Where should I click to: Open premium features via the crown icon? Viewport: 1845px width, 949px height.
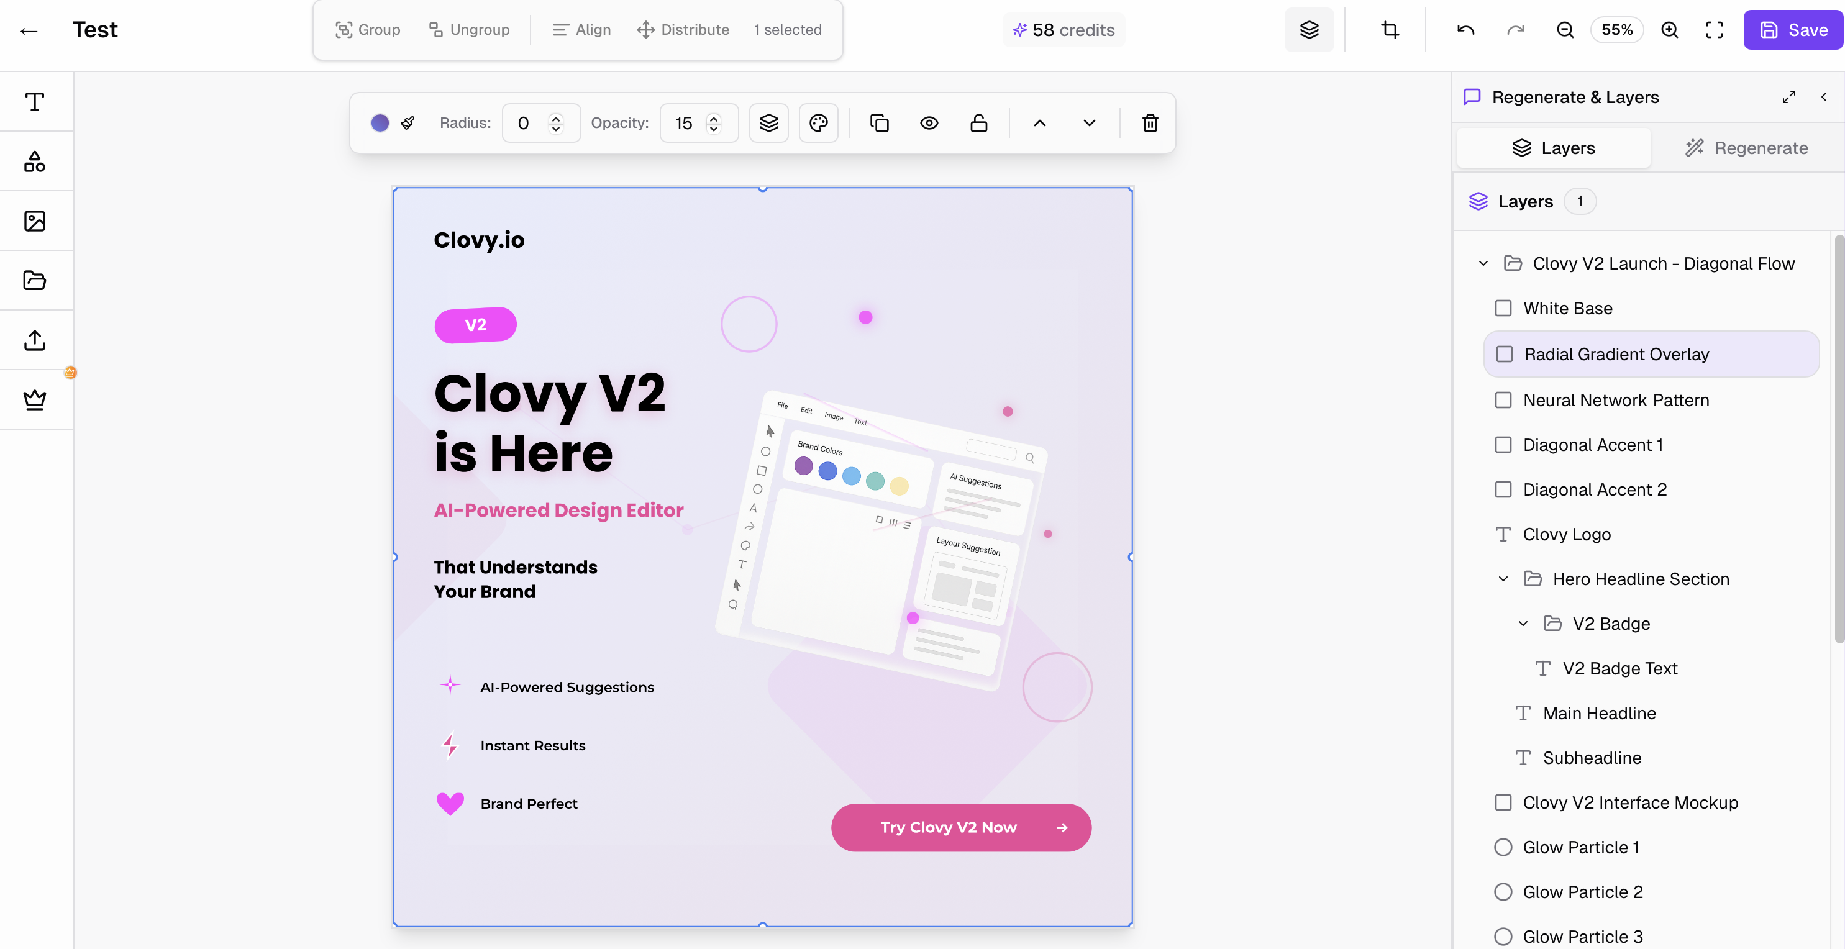point(35,399)
